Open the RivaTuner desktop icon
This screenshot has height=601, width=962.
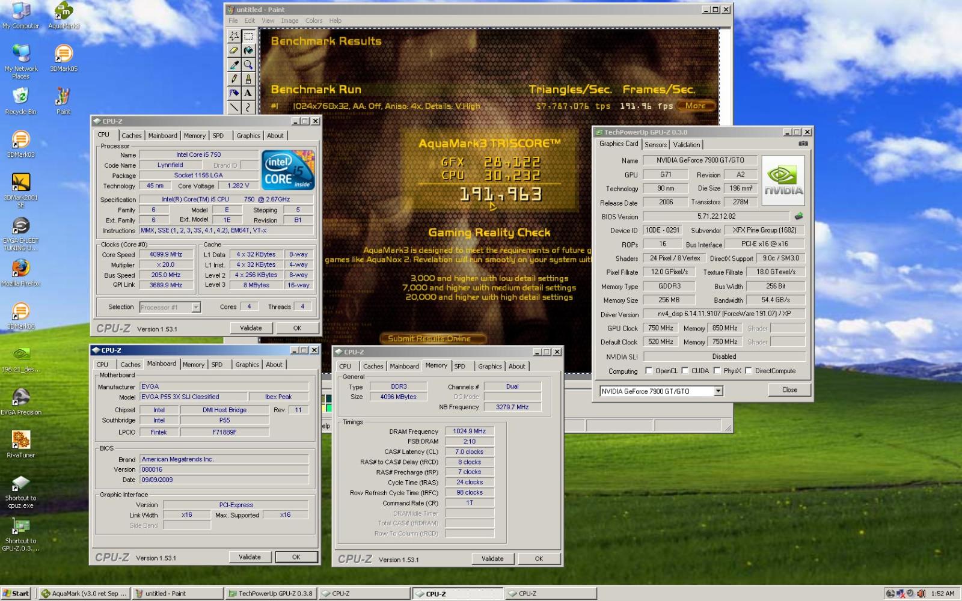pos(20,444)
